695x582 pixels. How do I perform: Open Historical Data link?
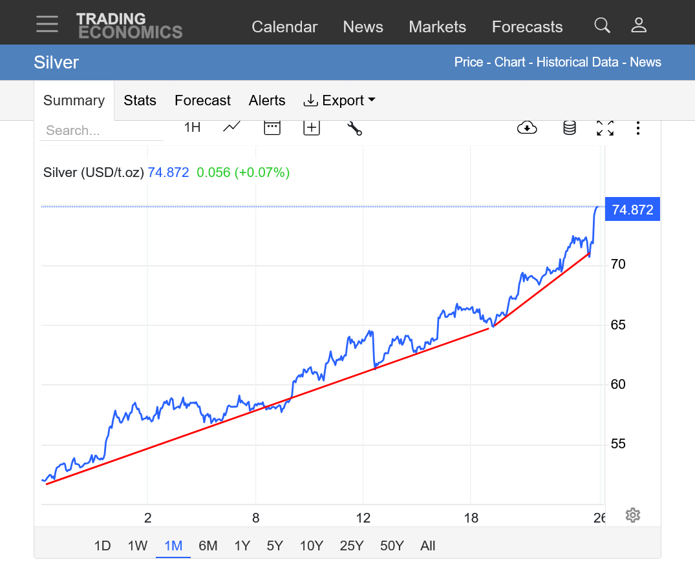coord(579,62)
